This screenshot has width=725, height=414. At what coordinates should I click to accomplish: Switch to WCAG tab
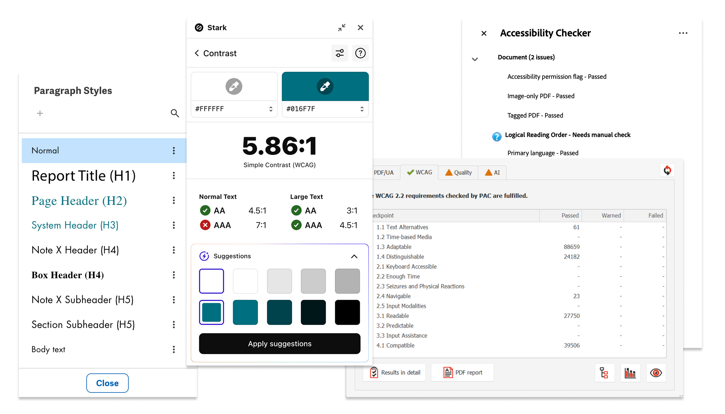tap(419, 172)
